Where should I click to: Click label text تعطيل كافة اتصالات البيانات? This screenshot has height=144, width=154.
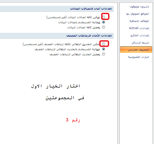tap(84, 27)
